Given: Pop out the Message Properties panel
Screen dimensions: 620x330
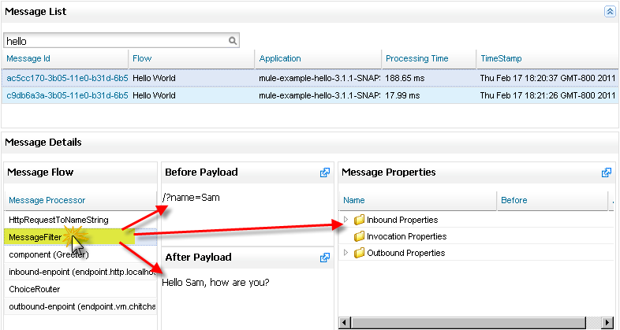Looking at the screenshot, I should click(x=606, y=172).
